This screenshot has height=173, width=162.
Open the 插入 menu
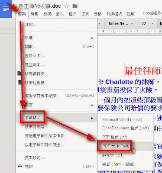coord(60,14)
